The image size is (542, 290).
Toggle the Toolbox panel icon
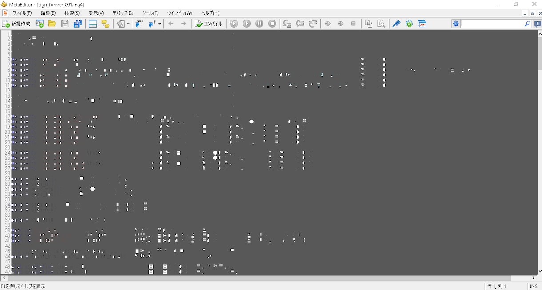tap(105, 24)
